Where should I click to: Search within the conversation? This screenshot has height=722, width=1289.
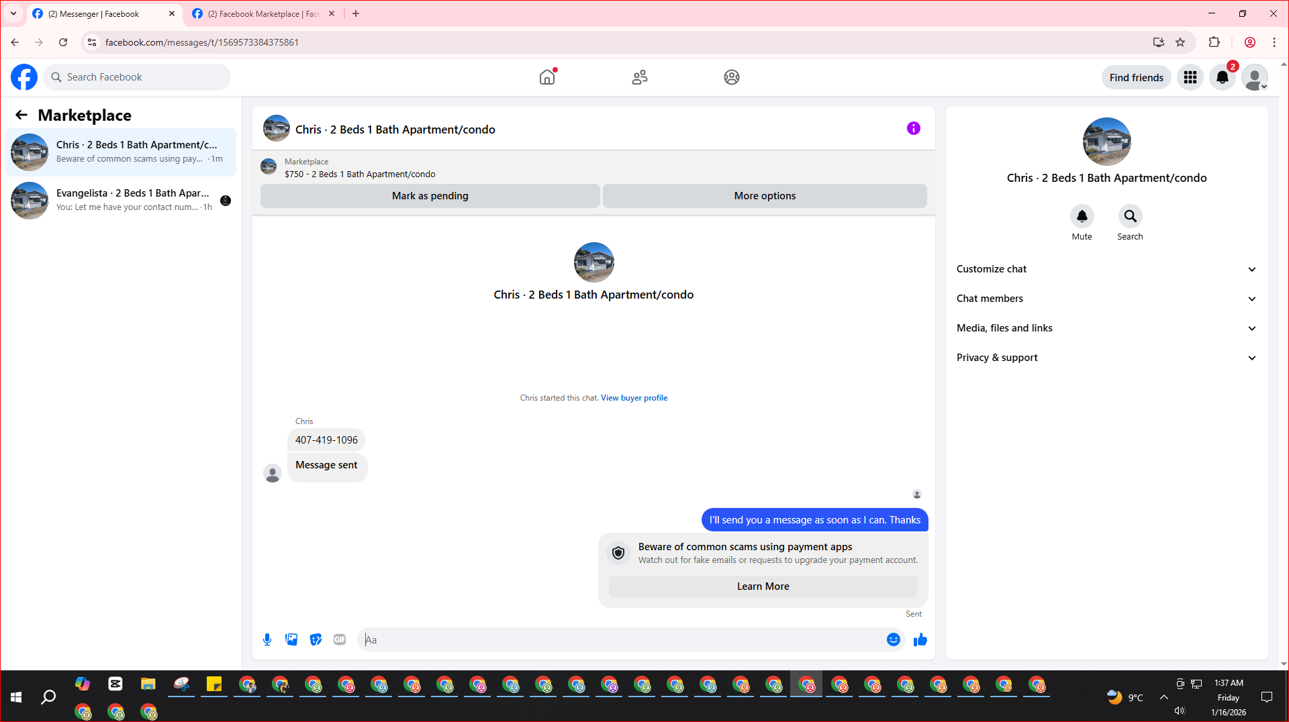coord(1130,216)
